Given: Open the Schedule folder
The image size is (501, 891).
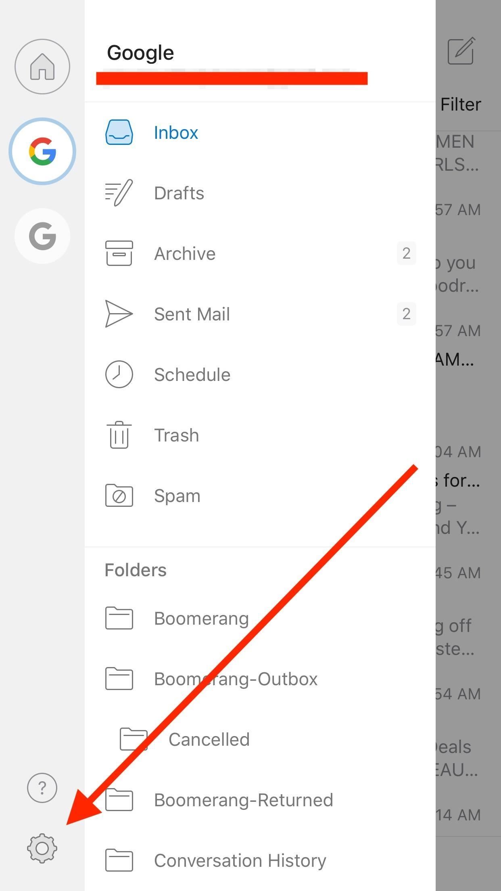Looking at the screenshot, I should (192, 374).
